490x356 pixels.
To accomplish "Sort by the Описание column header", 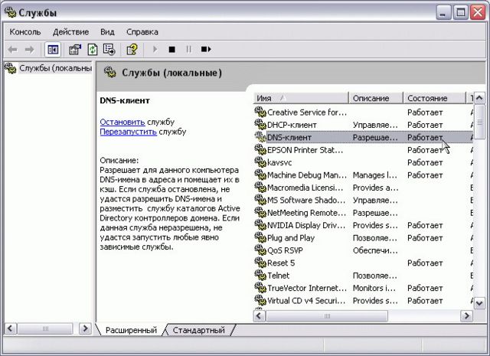I will click(x=376, y=98).
